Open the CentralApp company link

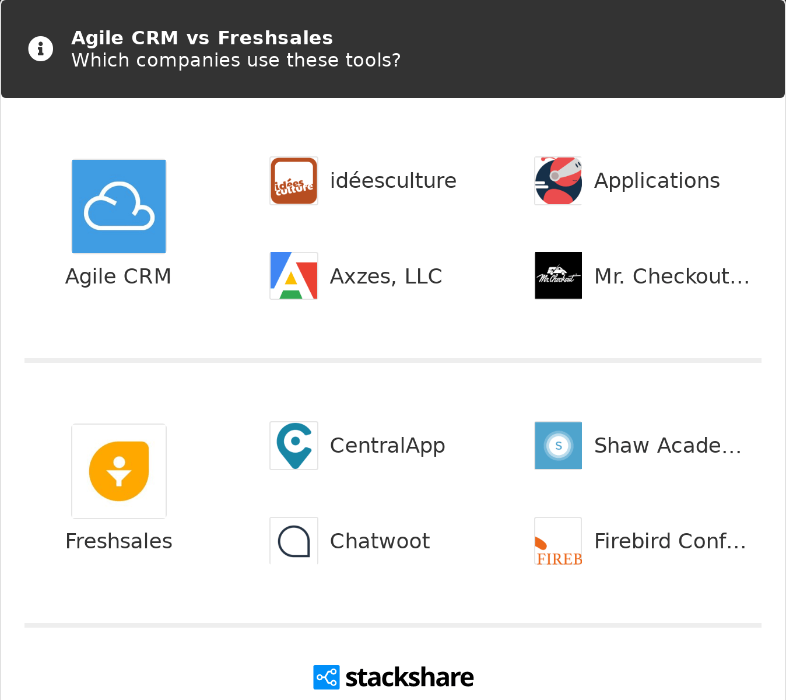[x=388, y=446]
